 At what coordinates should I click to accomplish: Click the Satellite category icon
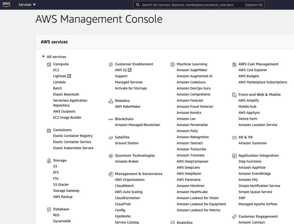[x=111, y=138]
